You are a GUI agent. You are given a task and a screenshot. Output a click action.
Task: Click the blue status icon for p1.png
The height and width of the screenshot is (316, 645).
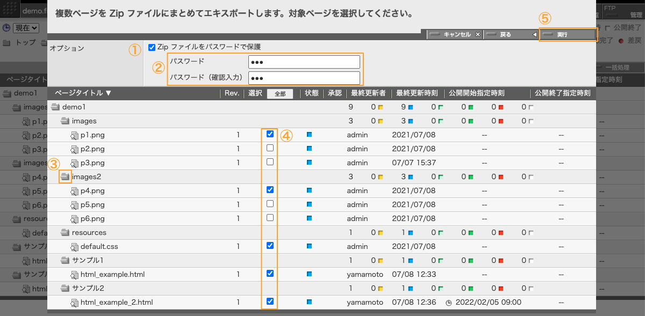point(309,135)
